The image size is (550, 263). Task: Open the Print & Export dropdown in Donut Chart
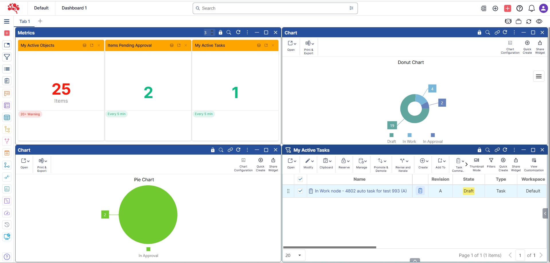(309, 47)
